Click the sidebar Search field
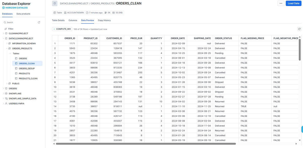This screenshot has height=148, width=303. coord(20,22)
